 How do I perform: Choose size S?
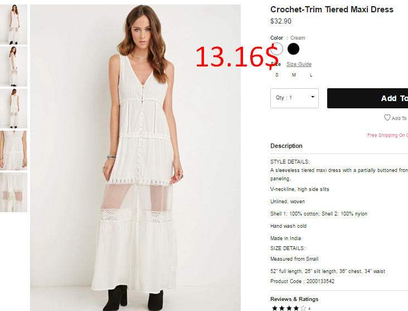pos(277,75)
